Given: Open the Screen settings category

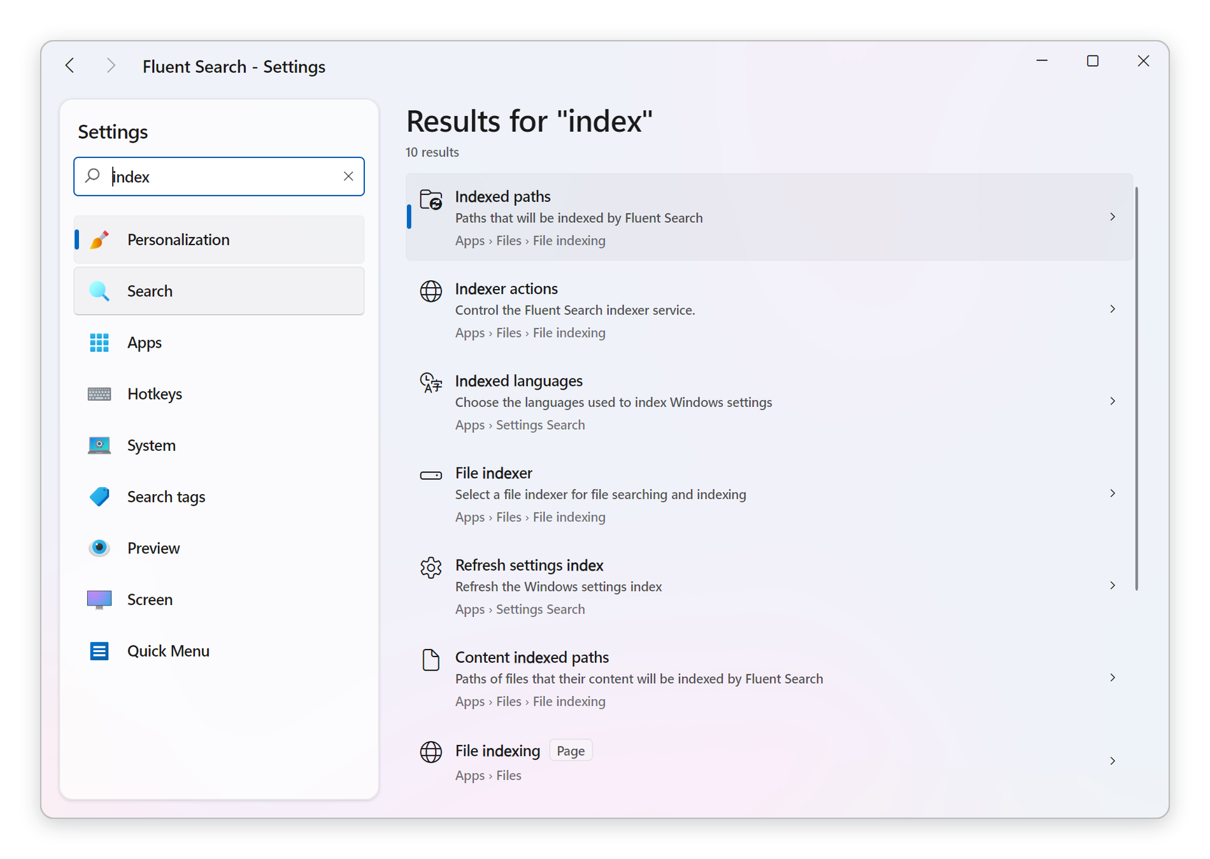Looking at the screenshot, I should [x=219, y=600].
